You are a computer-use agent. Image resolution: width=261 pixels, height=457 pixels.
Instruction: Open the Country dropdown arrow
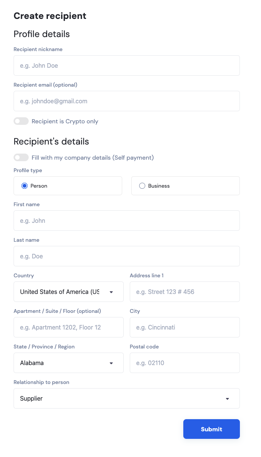tap(111, 292)
